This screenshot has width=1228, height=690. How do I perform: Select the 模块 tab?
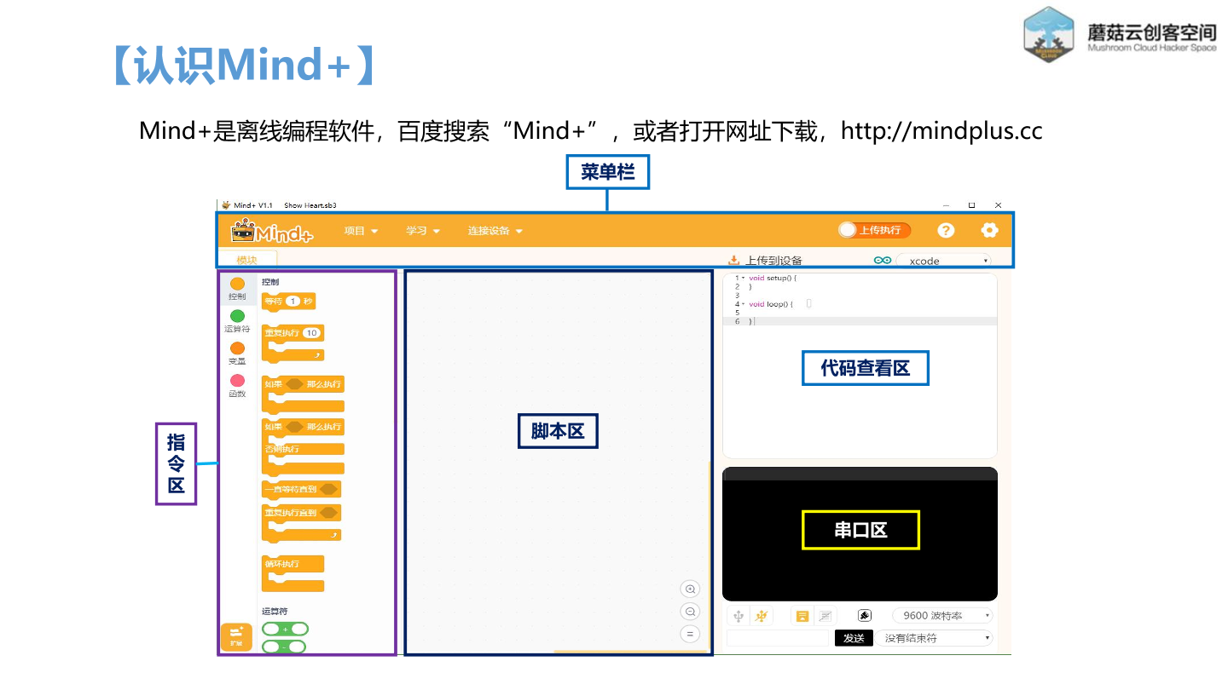tap(246, 260)
